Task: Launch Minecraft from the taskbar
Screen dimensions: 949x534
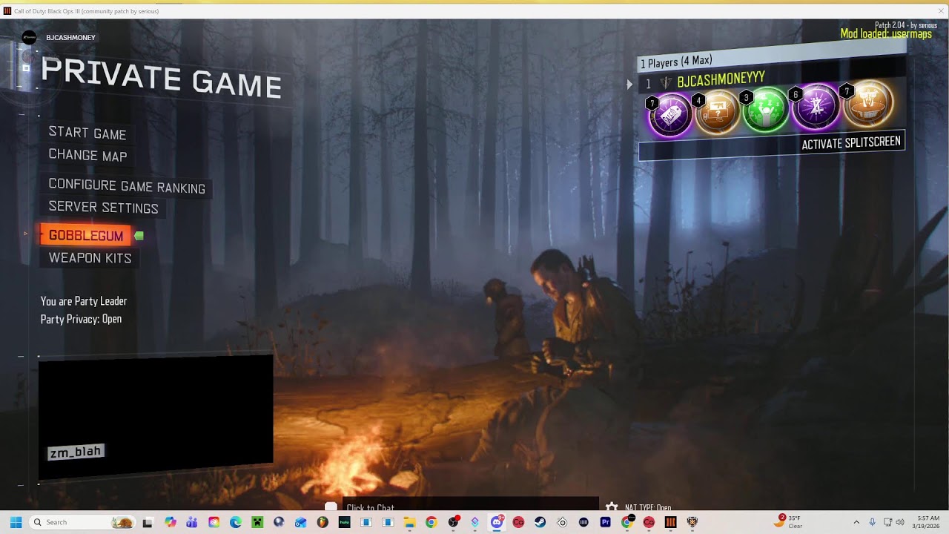Action: point(257,522)
